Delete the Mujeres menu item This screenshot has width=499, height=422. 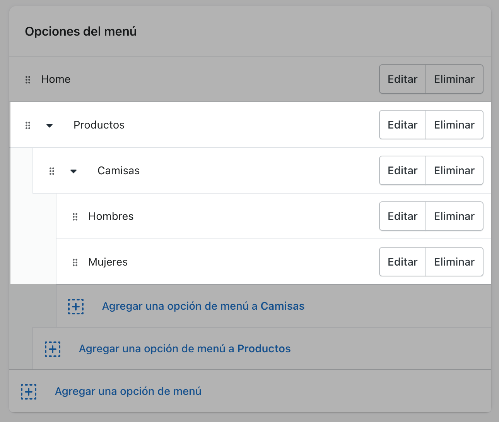455,262
